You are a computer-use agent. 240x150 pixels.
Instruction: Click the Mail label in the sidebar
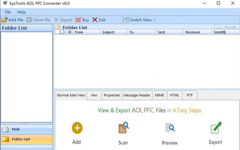[16, 129]
